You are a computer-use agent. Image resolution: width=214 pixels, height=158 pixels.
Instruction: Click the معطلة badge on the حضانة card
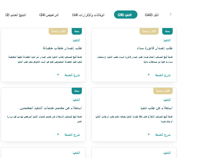pos(77,31)
